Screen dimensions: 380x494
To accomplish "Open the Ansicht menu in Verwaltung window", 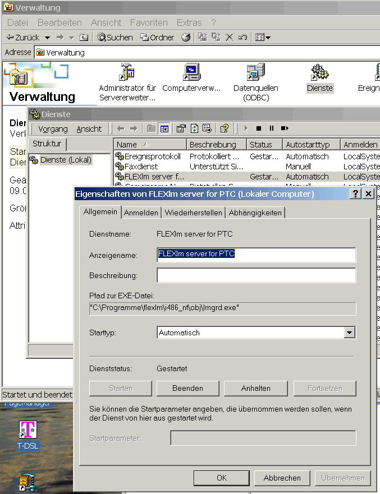I will click(x=106, y=22).
